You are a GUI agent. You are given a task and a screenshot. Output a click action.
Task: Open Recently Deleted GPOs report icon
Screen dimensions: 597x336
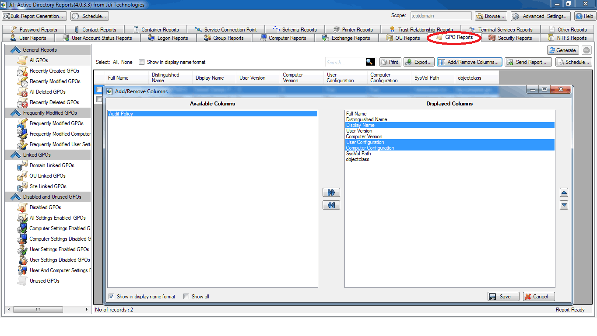click(22, 102)
